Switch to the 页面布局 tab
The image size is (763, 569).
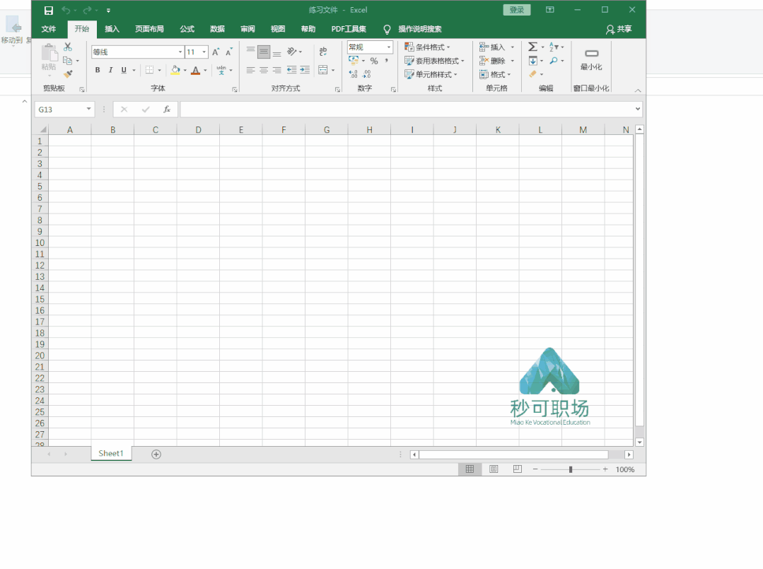click(149, 29)
